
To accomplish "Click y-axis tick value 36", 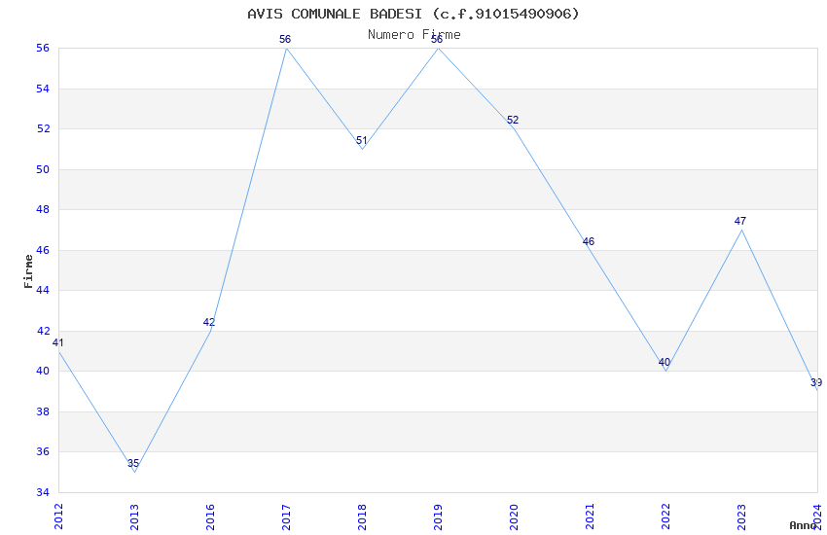I will (43, 451).
